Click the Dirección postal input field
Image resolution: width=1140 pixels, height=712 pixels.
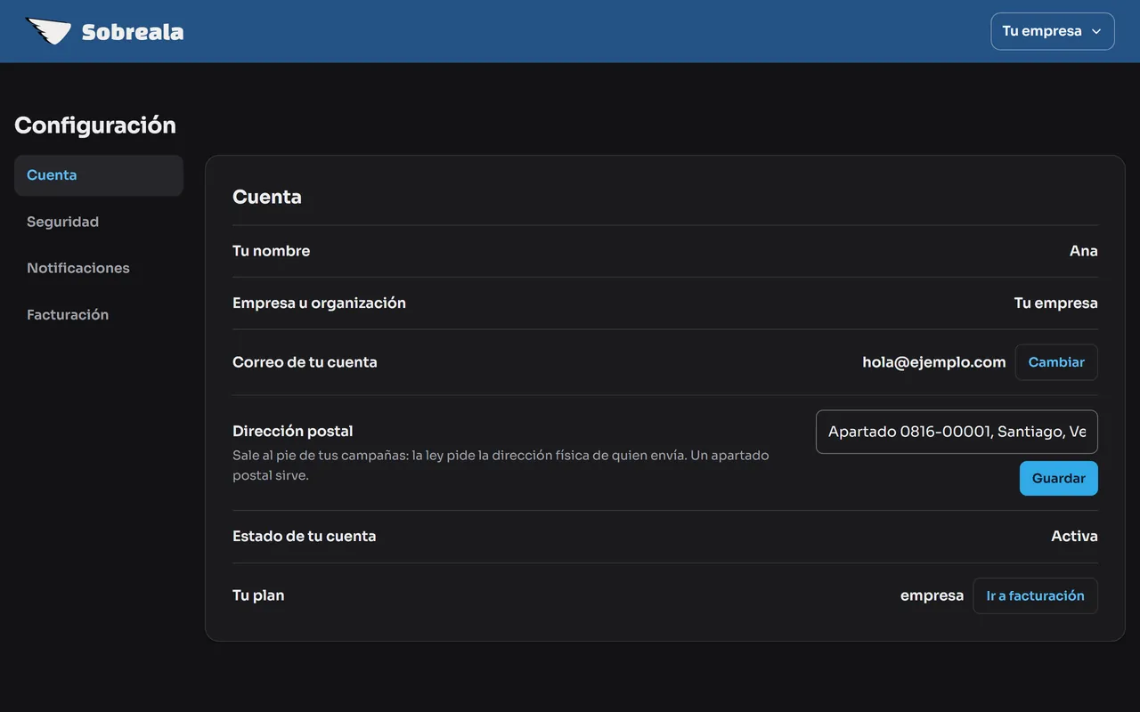pos(957,432)
